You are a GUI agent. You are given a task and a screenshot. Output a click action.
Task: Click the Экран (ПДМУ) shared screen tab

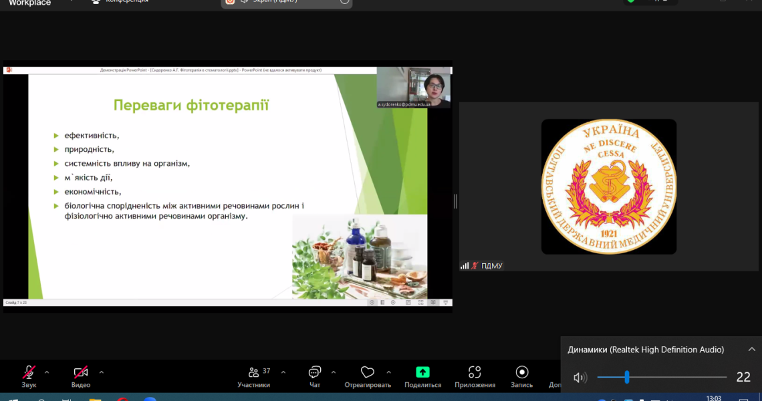point(287,3)
